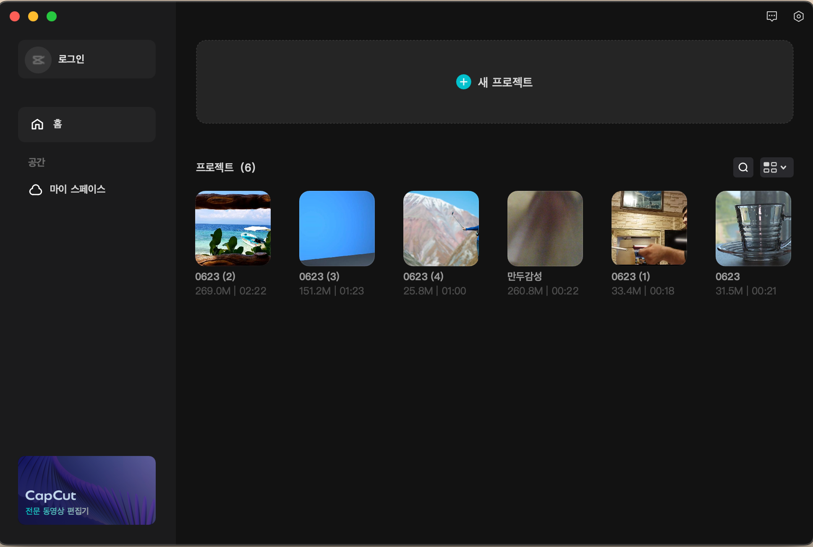The image size is (813, 547).
Task: Click the 만두감성 project title text
Action: [x=524, y=276]
